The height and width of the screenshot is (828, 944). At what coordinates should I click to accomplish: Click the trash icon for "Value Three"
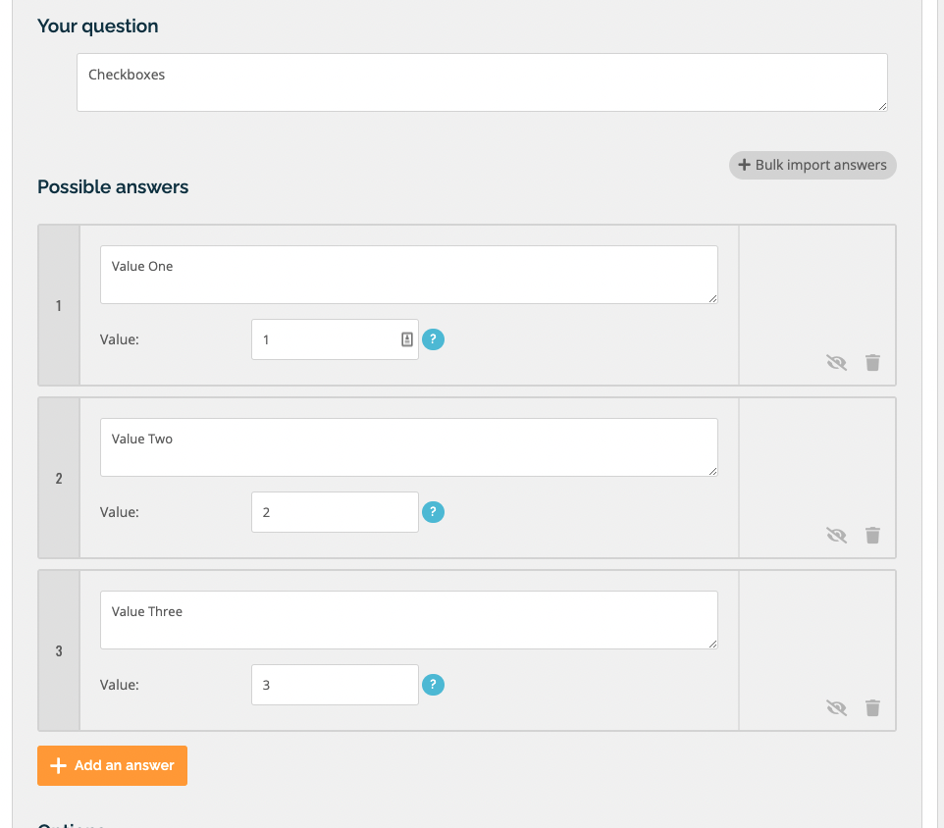[x=872, y=707]
